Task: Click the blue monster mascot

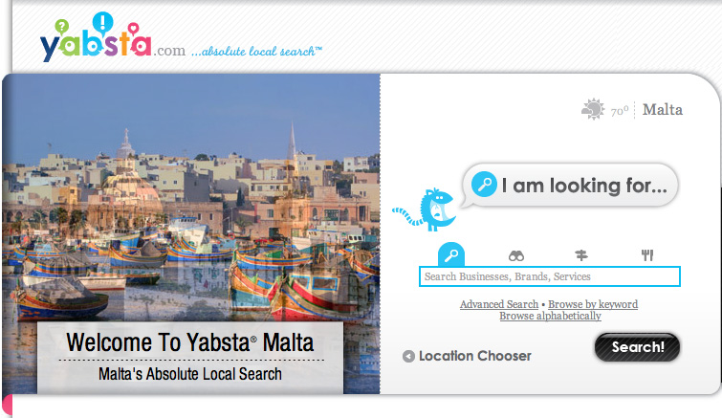Action: tap(425, 209)
